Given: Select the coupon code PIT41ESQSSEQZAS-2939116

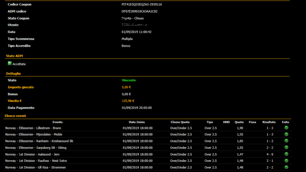Looking at the screenshot, I should [x=142, y=4].
